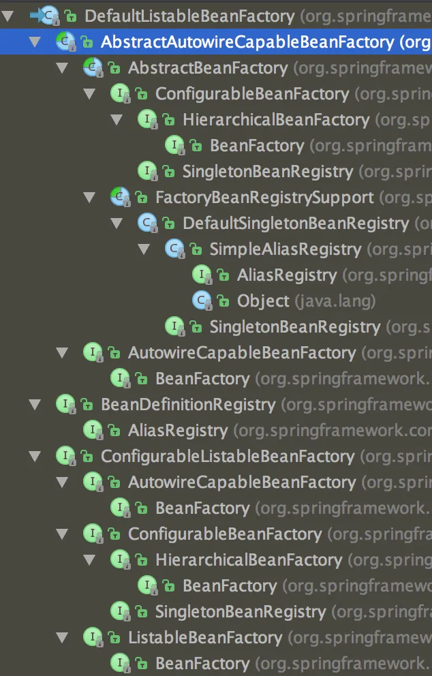
Task: Select AliasRegistry listed under BeanDefinitionRegistry
Action: pyautogui.click(x=178, y=431)
